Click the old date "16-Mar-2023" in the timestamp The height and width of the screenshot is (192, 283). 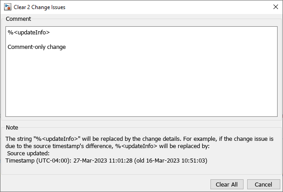[162, 160]
